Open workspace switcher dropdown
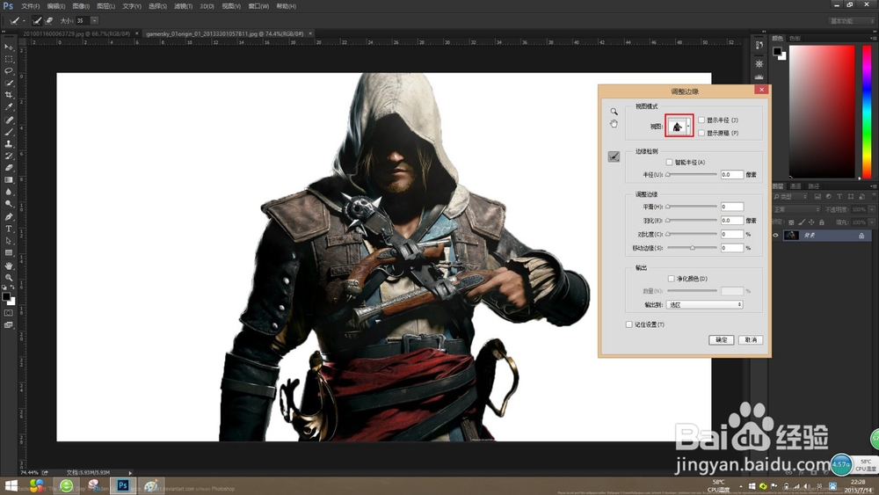 point(852,21)
